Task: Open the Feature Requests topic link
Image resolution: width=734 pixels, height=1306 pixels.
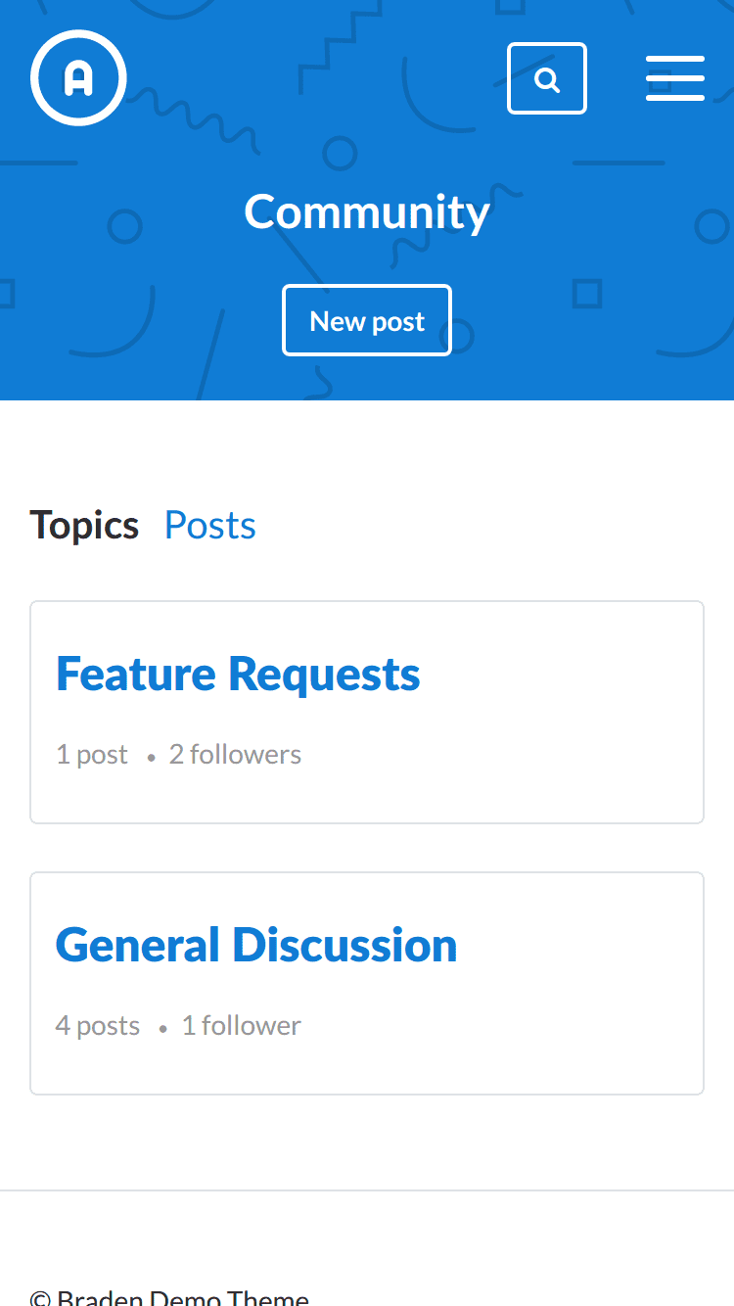Action: [238, 675]
